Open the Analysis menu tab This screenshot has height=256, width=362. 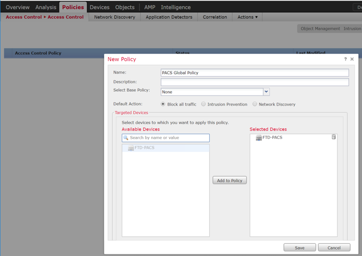[46, 7]
